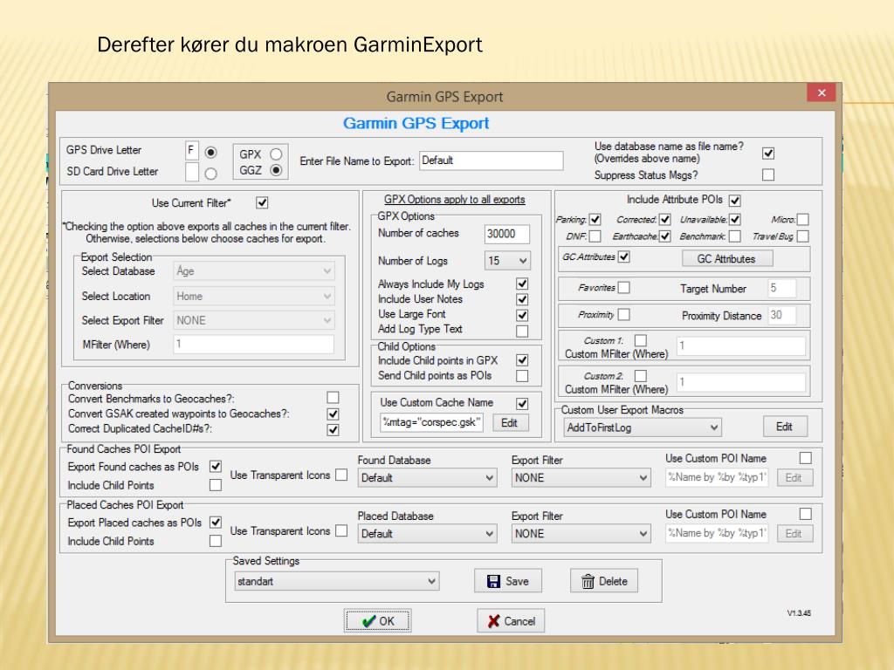The height and width of the screenshot is (670, 894).
Task: Click the GC Attributes button
Action: pyautogui.click(x=727, y=258)
